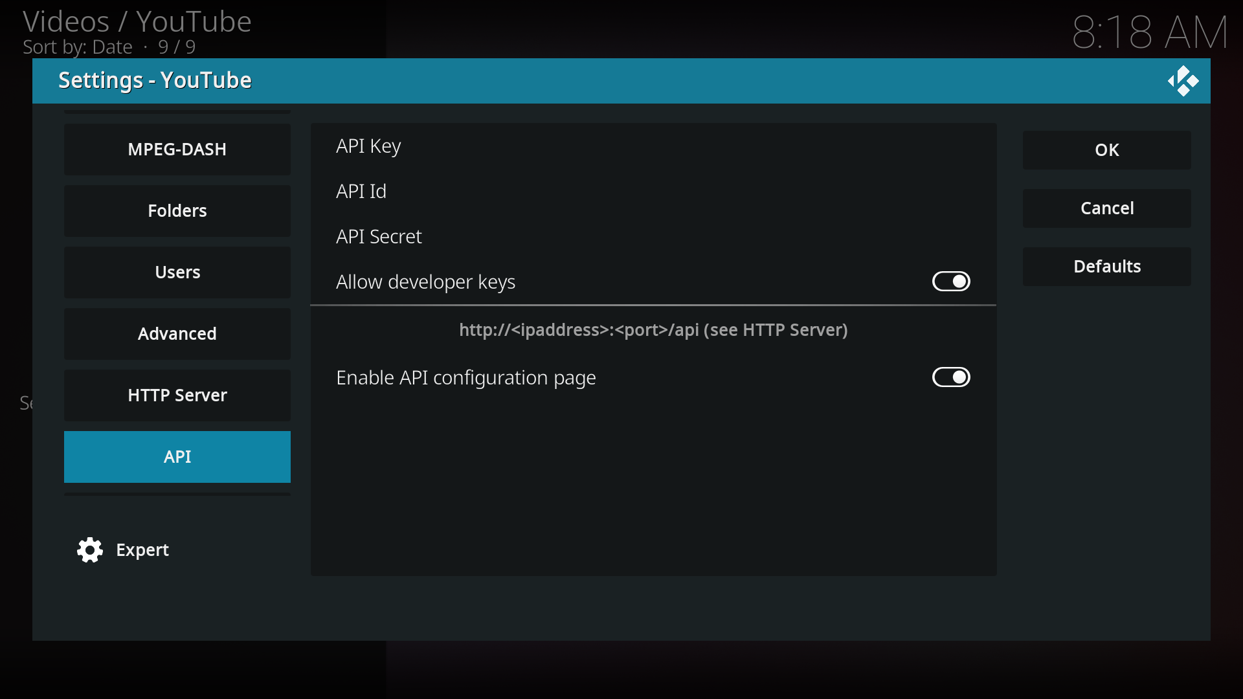Click OK to save the settings
The image size is (1243, 699).
point(1106,150)
